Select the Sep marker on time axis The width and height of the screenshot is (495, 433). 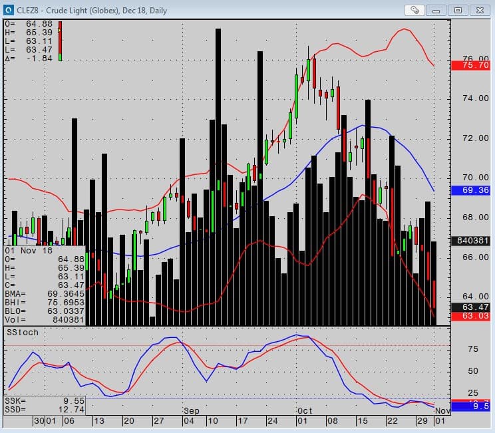click(x=191, y=411)
